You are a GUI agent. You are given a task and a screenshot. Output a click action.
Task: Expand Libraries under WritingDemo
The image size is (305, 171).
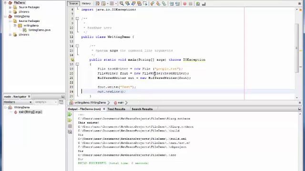[10, 35]
